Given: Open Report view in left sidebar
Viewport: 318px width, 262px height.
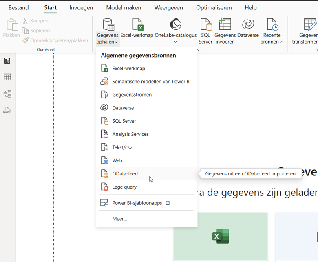Looking at the screenshot, I should pyautogui.click(x=7, y=61).
